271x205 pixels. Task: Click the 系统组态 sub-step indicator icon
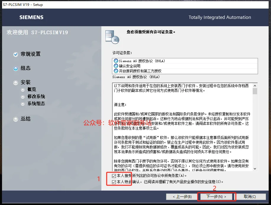tap(23, 104)
